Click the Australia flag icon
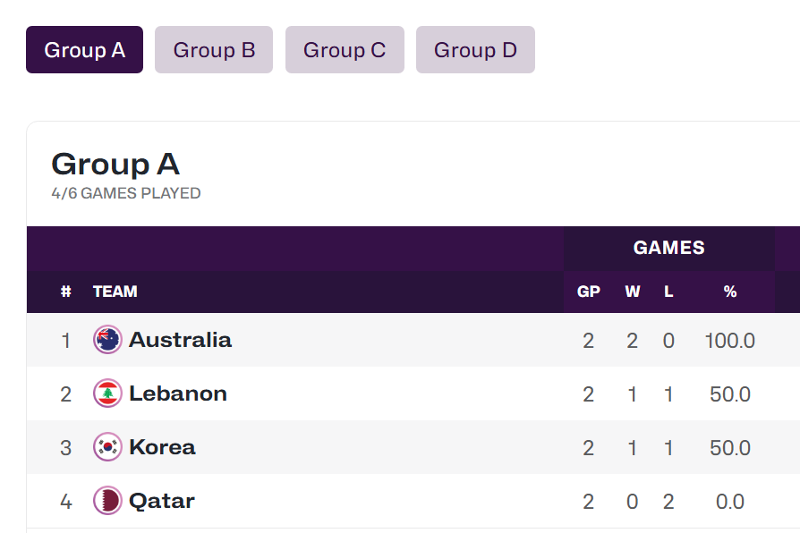 (107, 340)
